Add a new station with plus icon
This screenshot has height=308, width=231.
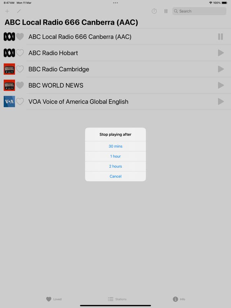[x=7, y=11]
